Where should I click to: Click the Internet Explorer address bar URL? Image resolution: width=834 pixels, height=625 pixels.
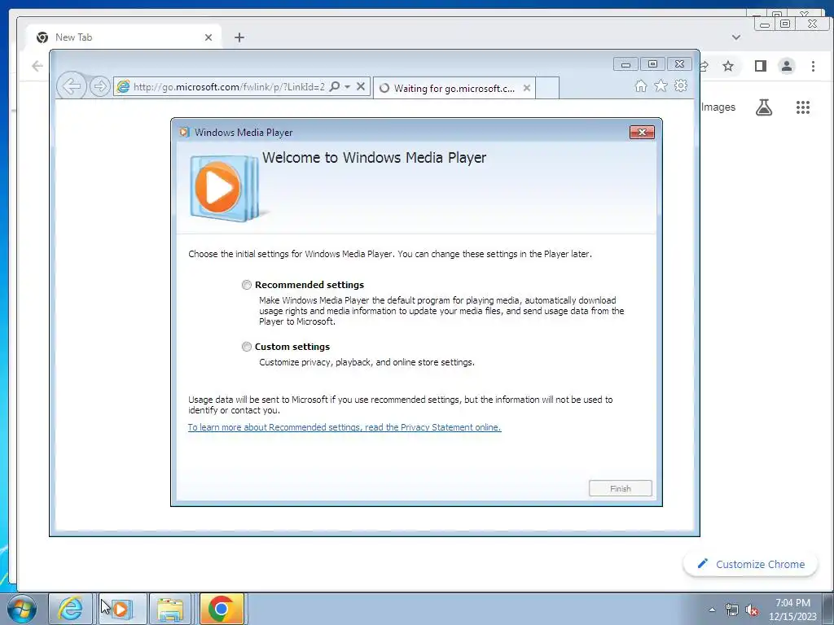click(229, 86)
